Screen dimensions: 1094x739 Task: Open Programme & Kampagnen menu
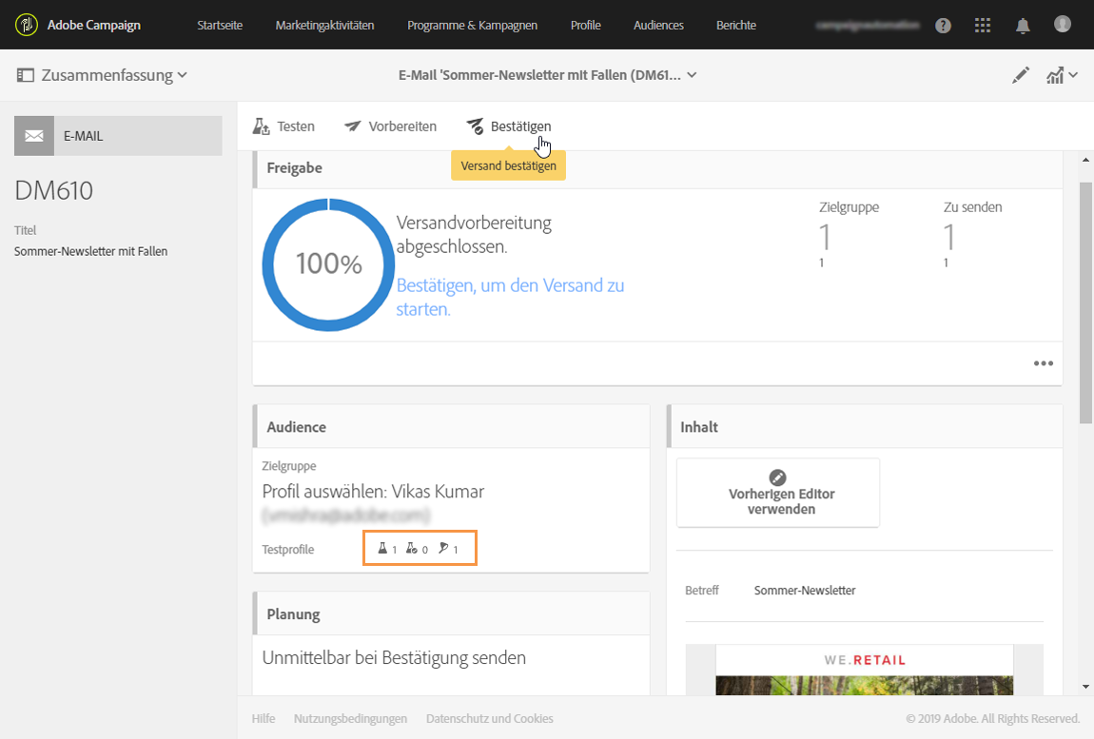point(473,25)
